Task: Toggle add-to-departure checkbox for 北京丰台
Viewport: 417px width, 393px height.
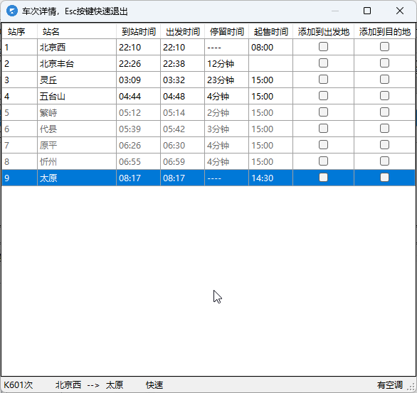Action: pyautogui.click(x=323, y=63)
